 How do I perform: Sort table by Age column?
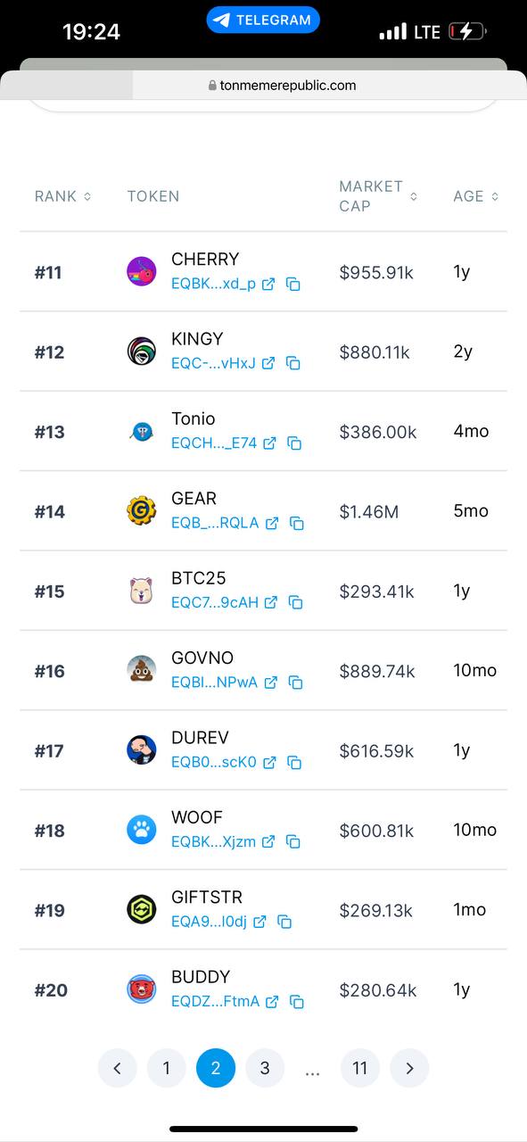476,196
